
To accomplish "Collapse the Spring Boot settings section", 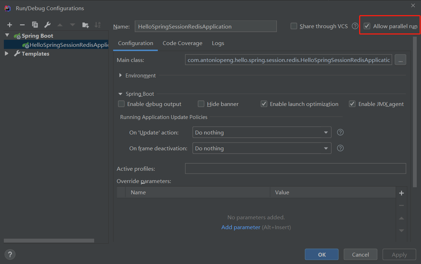I will pos(120,94).
